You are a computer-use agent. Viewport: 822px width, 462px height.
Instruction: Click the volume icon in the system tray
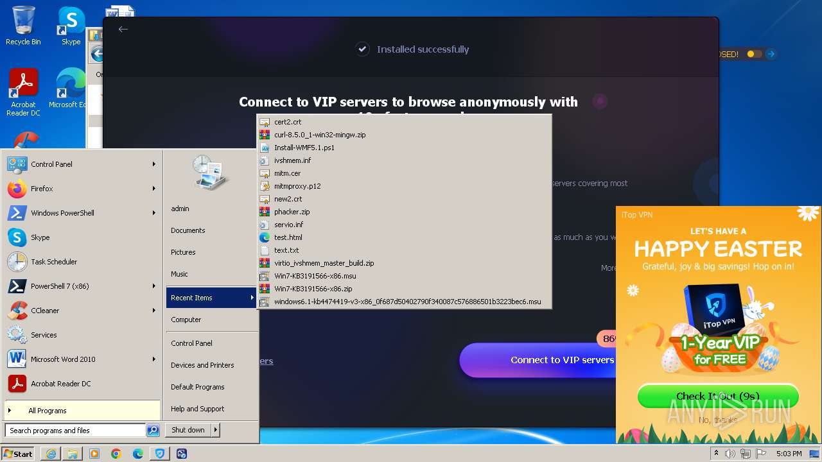click(730, 454)
